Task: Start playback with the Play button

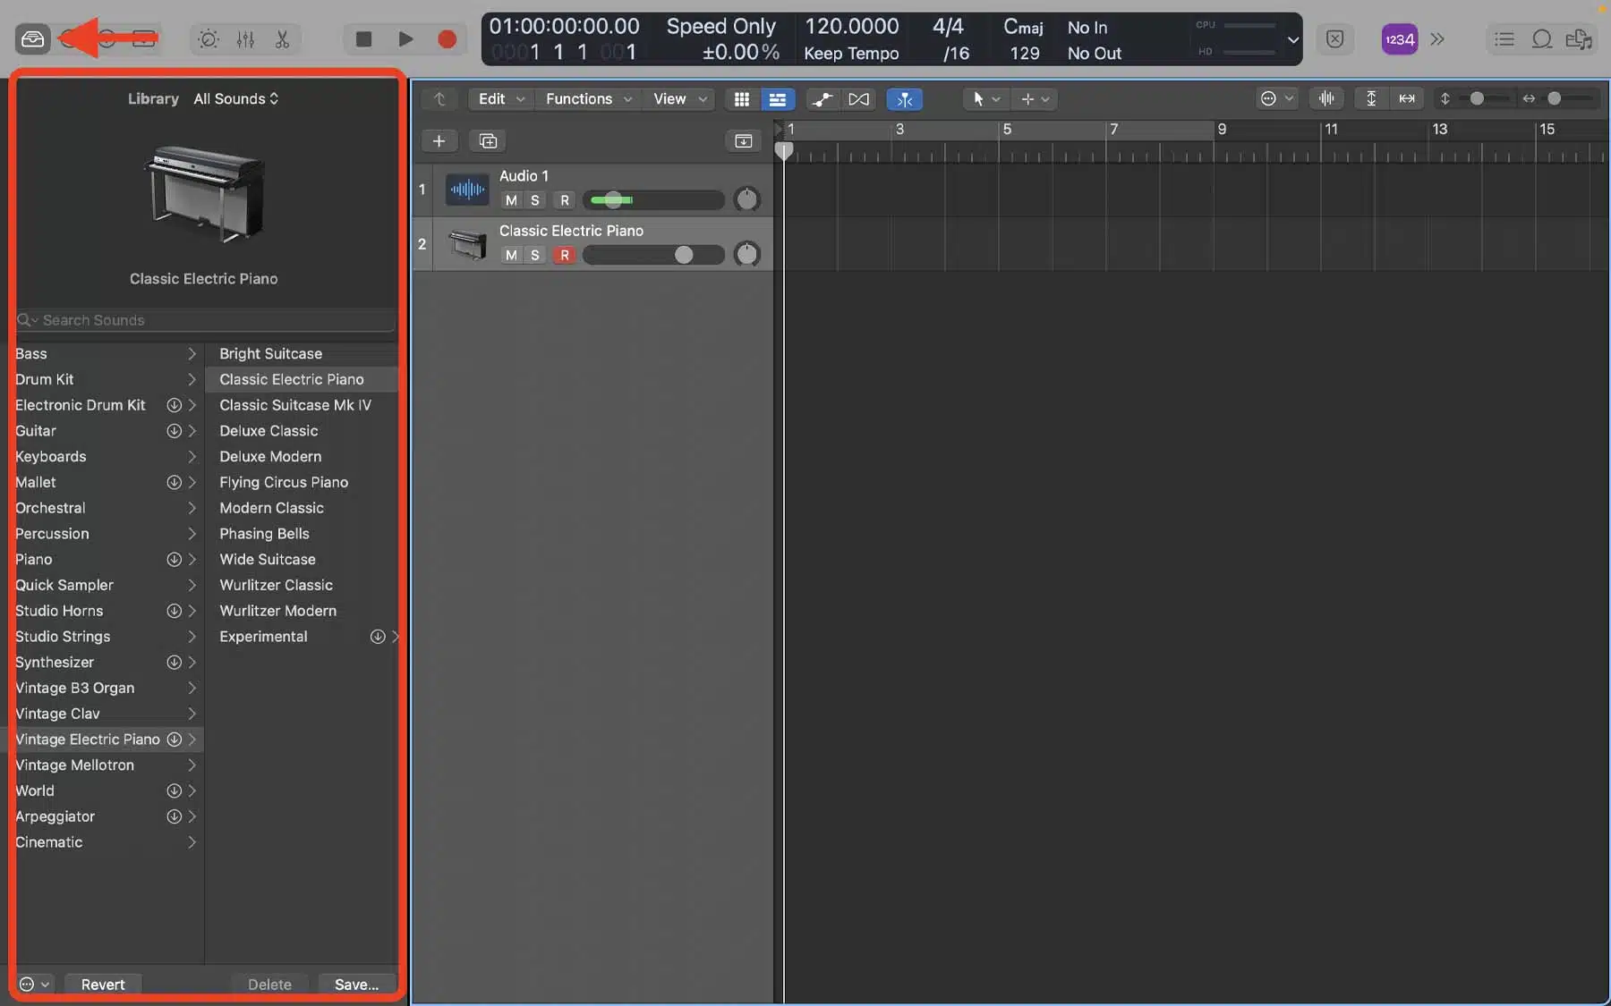Action: coord(405,38)
